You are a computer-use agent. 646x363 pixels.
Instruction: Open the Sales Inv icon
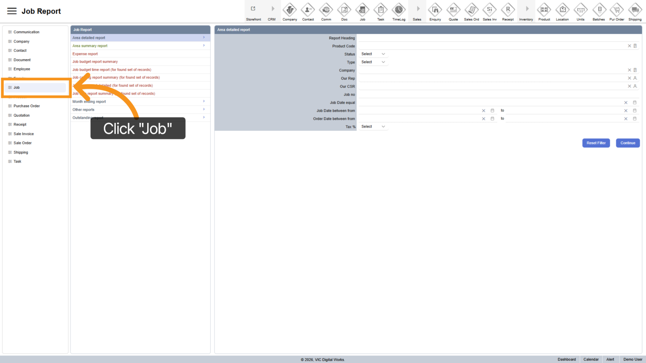pyautogui.click(x=489, y=10)
